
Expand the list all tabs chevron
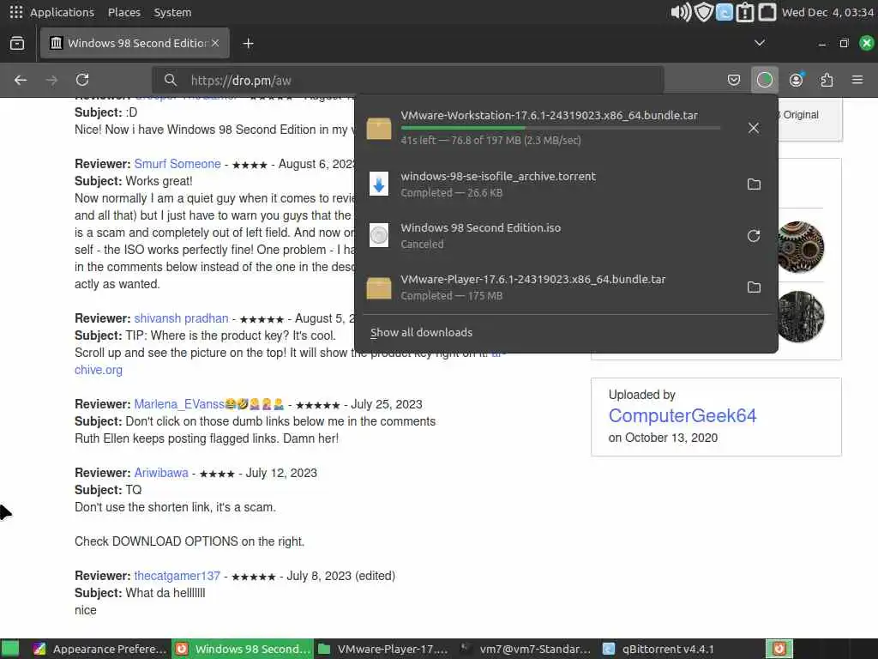(760, 43)
